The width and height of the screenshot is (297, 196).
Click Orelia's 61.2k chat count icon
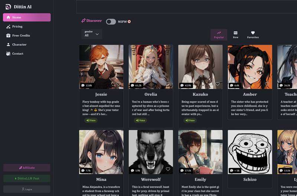(133, 85)
